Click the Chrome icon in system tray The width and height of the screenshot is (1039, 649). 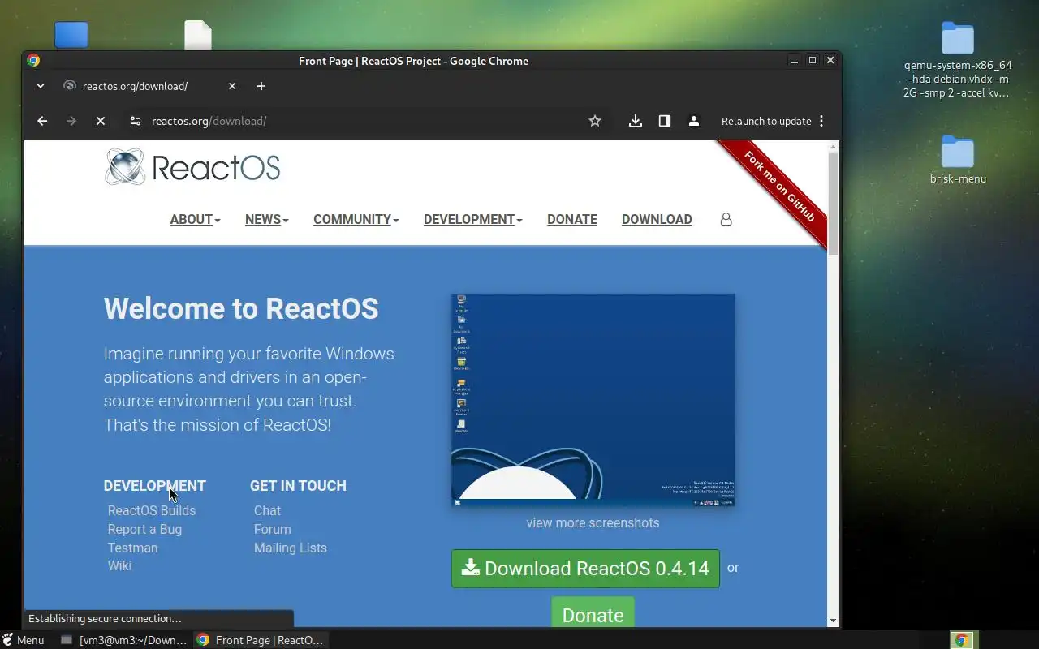[962, 640]
